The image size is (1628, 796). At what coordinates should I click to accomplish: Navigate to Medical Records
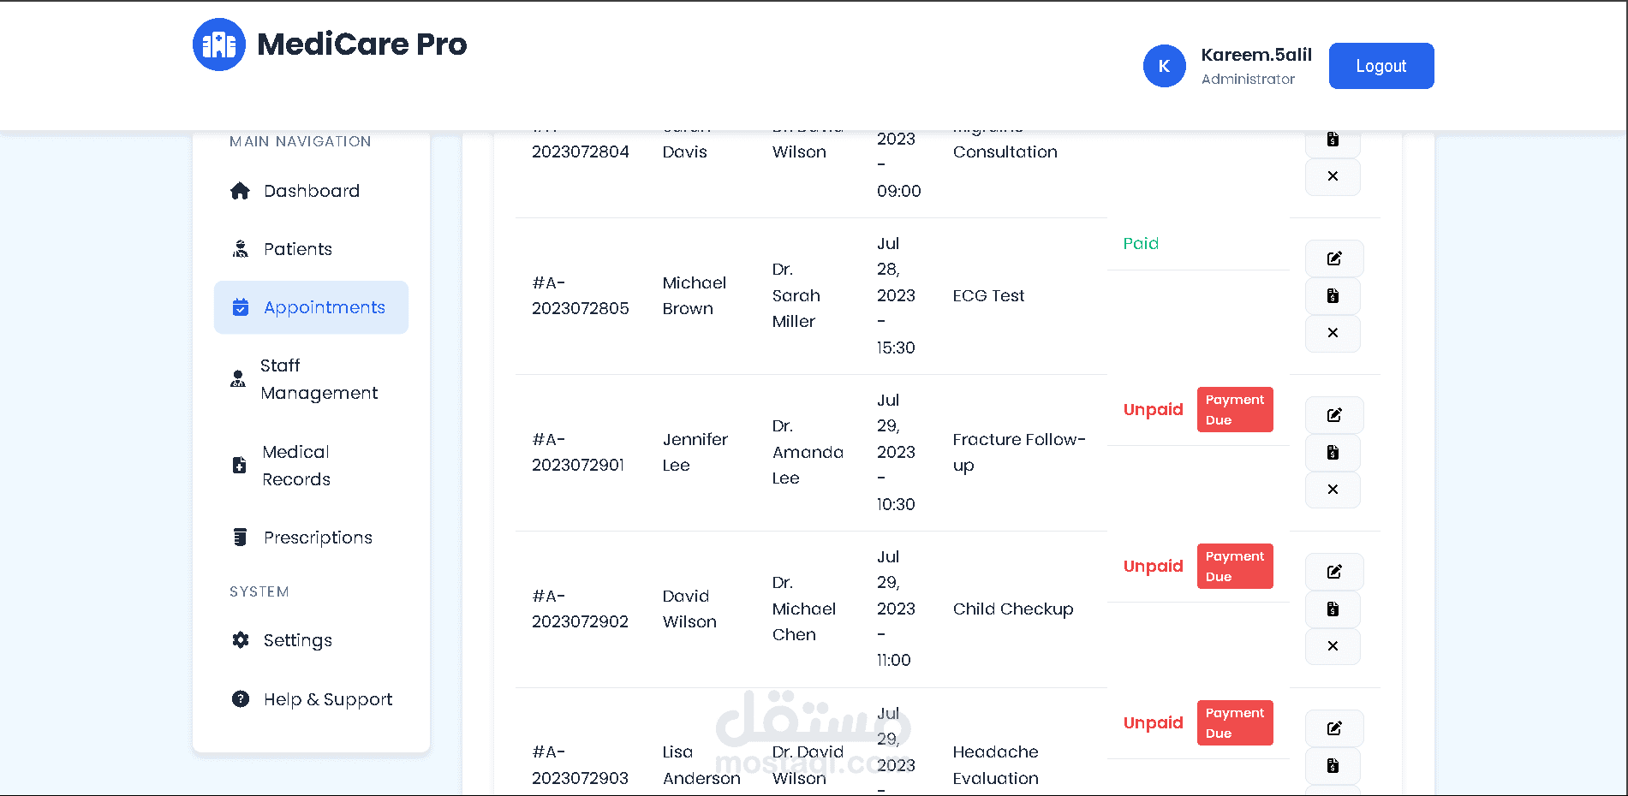click(x=295, y=466)
